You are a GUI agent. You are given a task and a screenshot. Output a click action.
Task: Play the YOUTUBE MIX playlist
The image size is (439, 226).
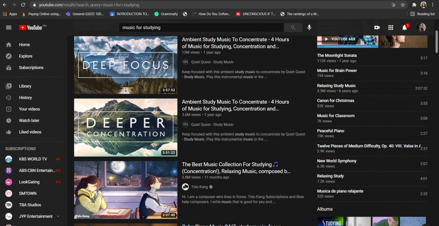tap(348, 42)
